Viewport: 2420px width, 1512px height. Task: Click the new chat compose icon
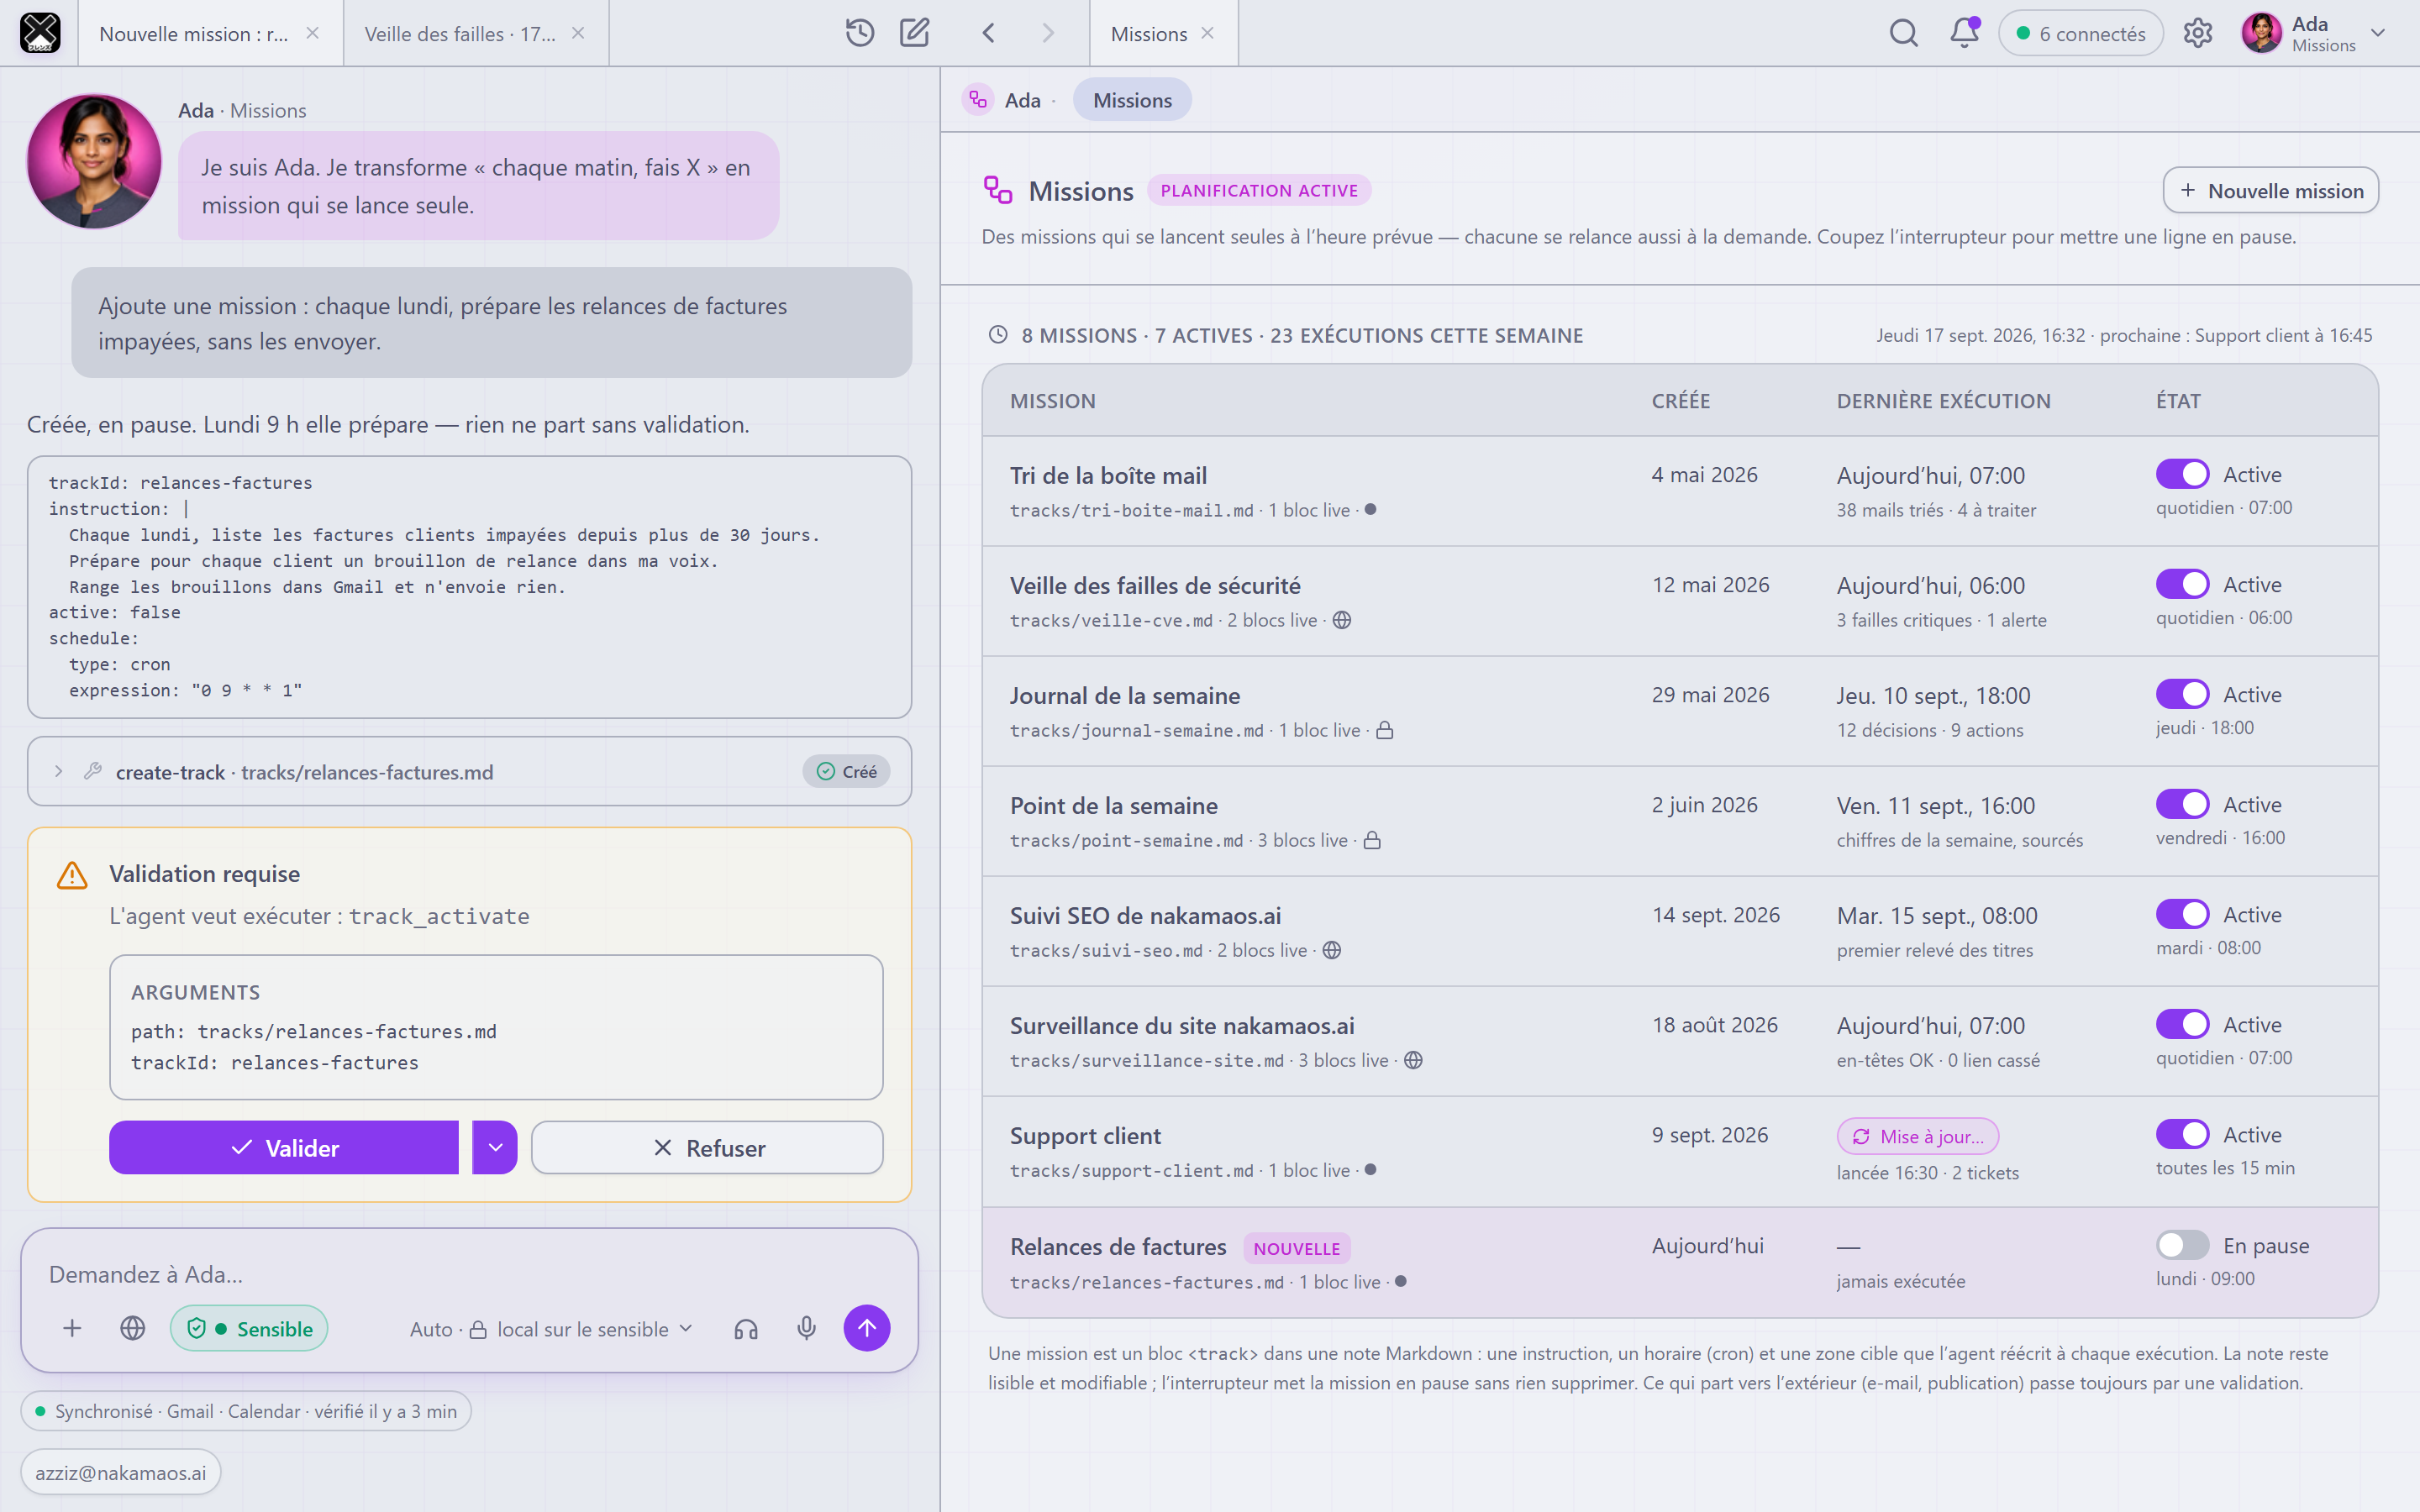point(914,33)
